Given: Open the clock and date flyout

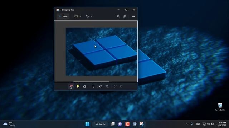Looking at the screenshot, I should click(x=221, y=124).
